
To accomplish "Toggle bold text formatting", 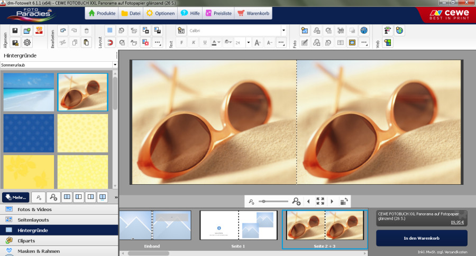I will pyautogui.click(x=181, y=42).
